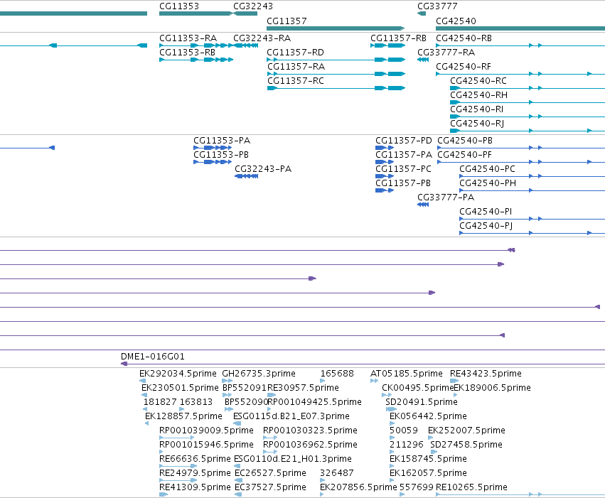Select protein CG11357-PA
The image size is (605, 498).
click(404, 155)
